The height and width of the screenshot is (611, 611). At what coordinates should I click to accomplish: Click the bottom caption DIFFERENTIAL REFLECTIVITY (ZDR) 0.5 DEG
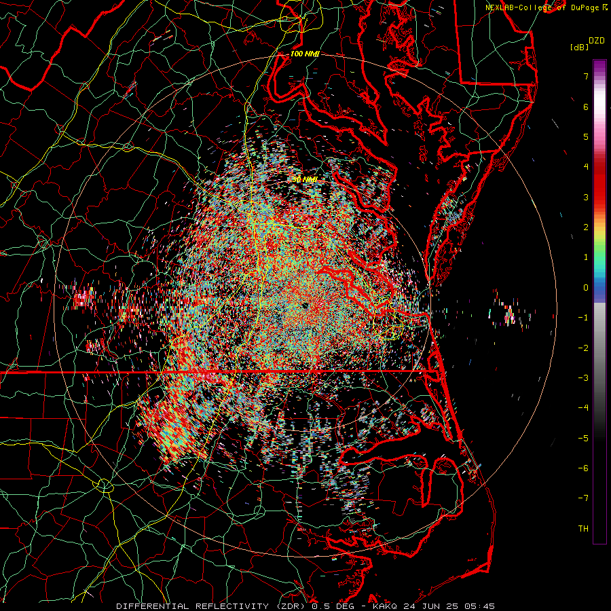235,606
